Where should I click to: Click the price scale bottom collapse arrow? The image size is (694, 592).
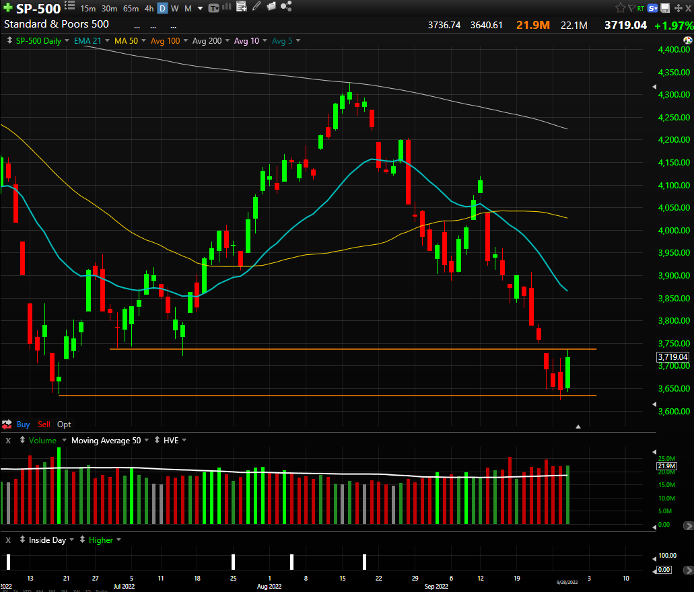[x=654, y=404]
